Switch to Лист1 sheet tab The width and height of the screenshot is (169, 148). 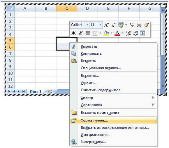[x=35, y=92]
